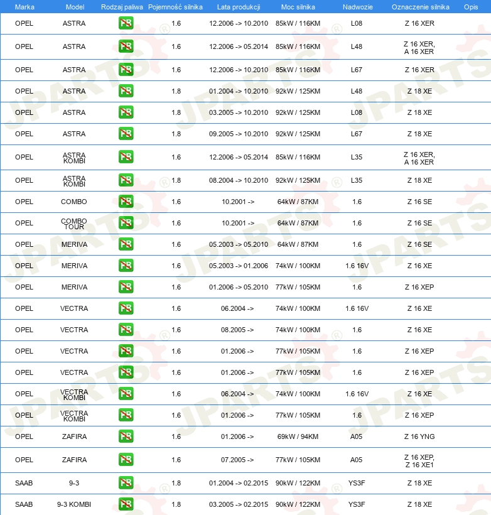Screen dimensions: 491x515
Task: Click the Opis column header
Action: point(471,7)
